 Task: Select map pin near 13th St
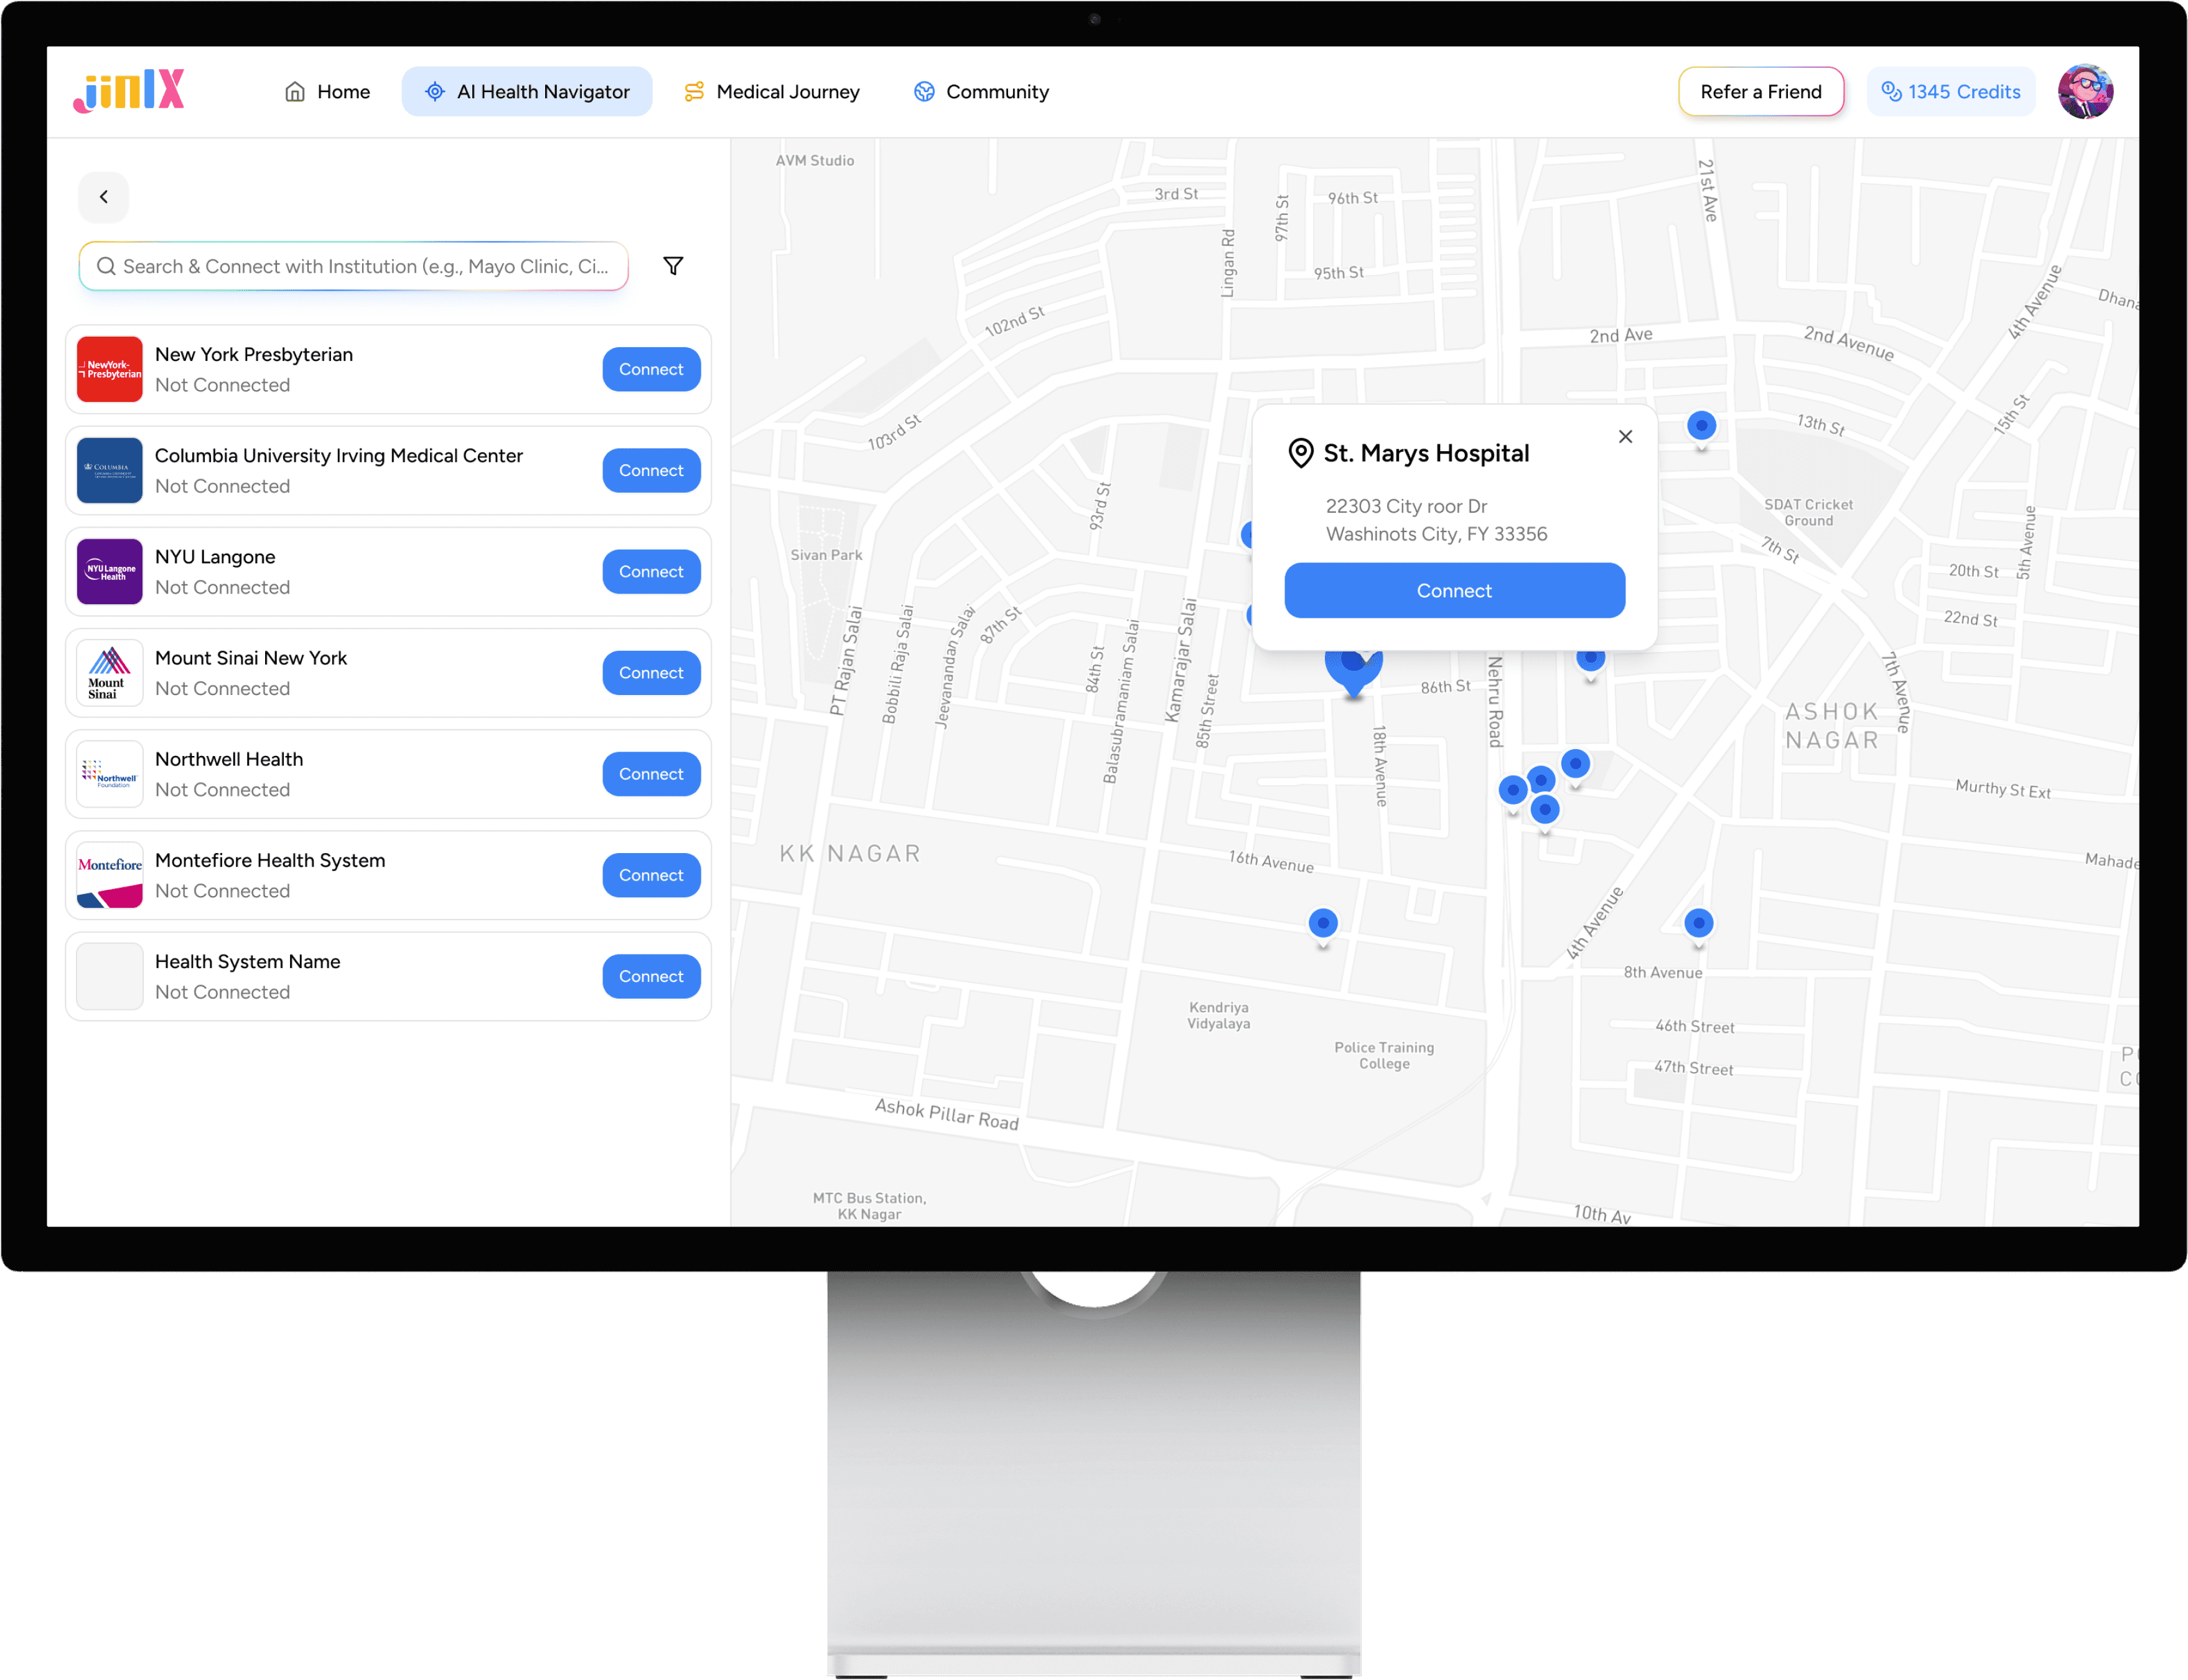[x=1701, y=426]
